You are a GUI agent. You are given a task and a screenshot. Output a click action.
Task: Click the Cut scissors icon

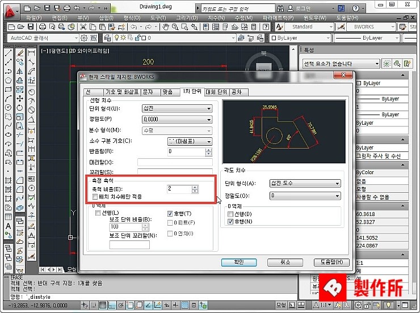click(x=83, y=27)
